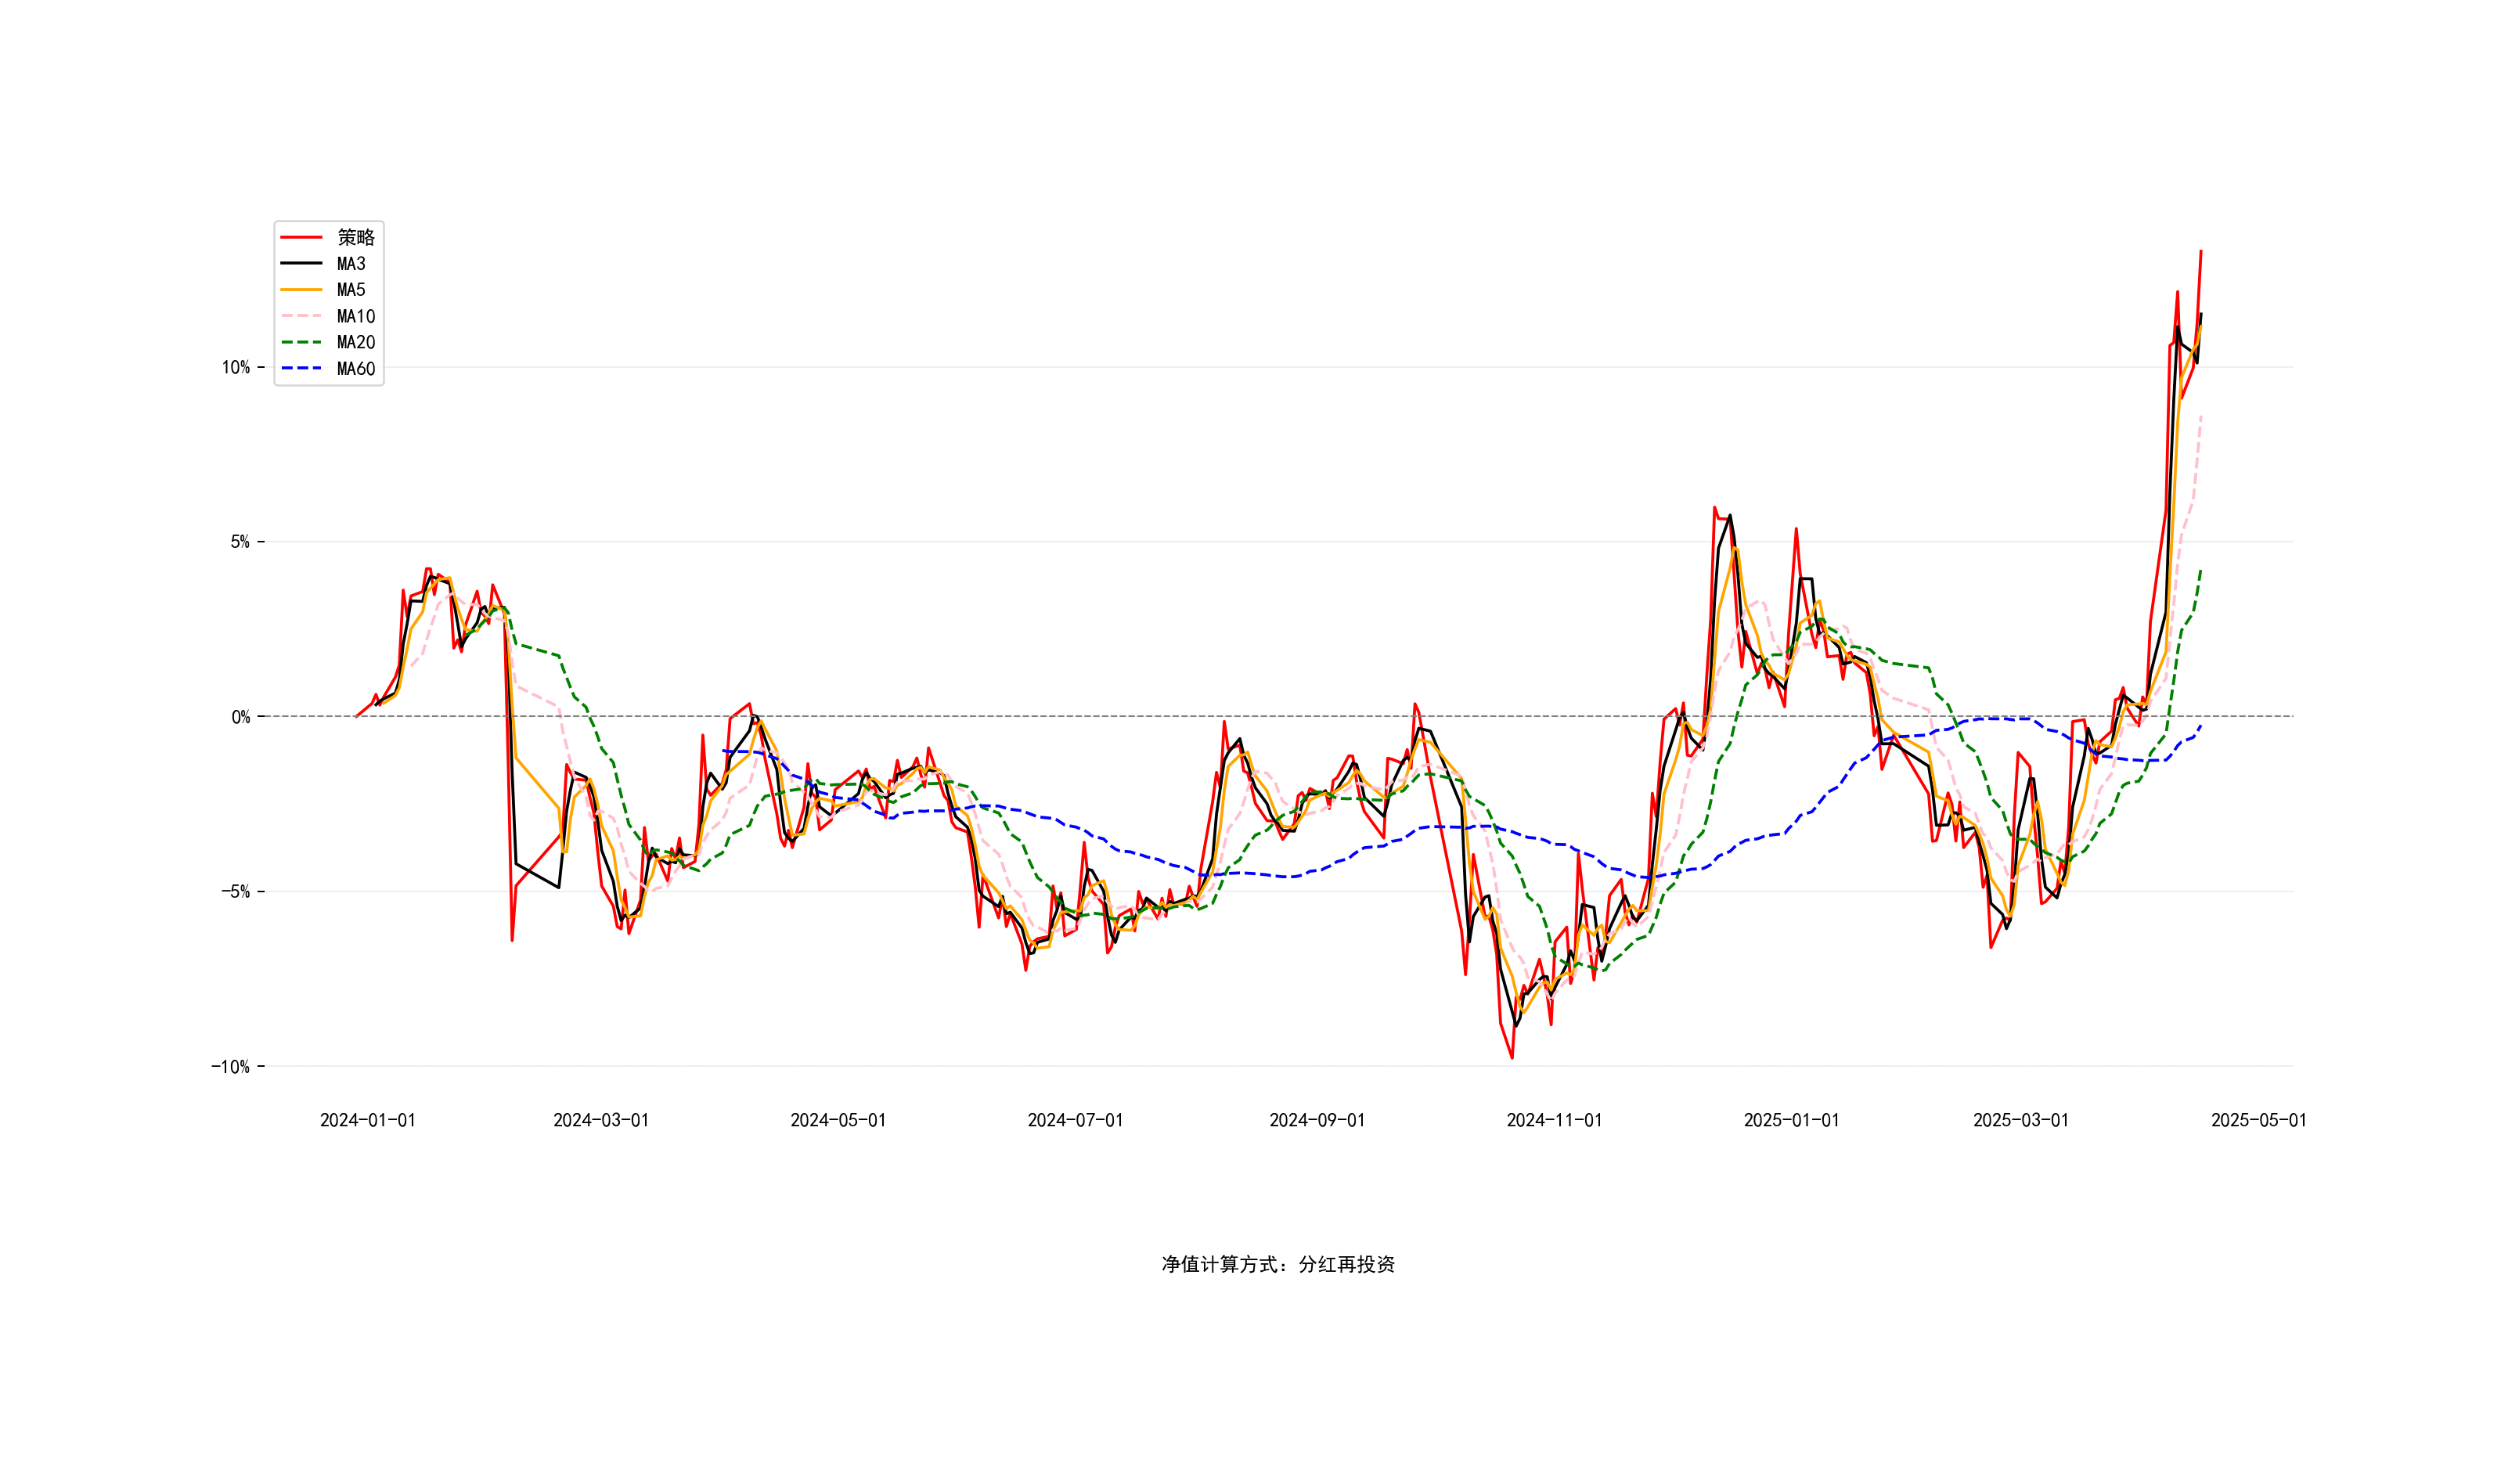Click the -5% y-axis tick label

coord(236,892)
